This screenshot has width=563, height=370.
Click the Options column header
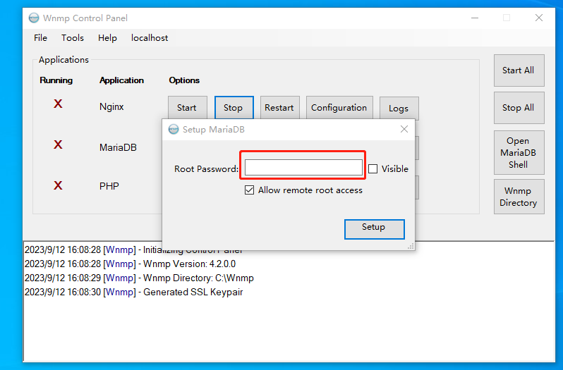point(184,80)
